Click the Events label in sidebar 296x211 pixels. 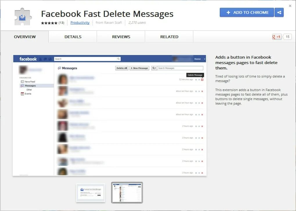[x=28, y=94]
